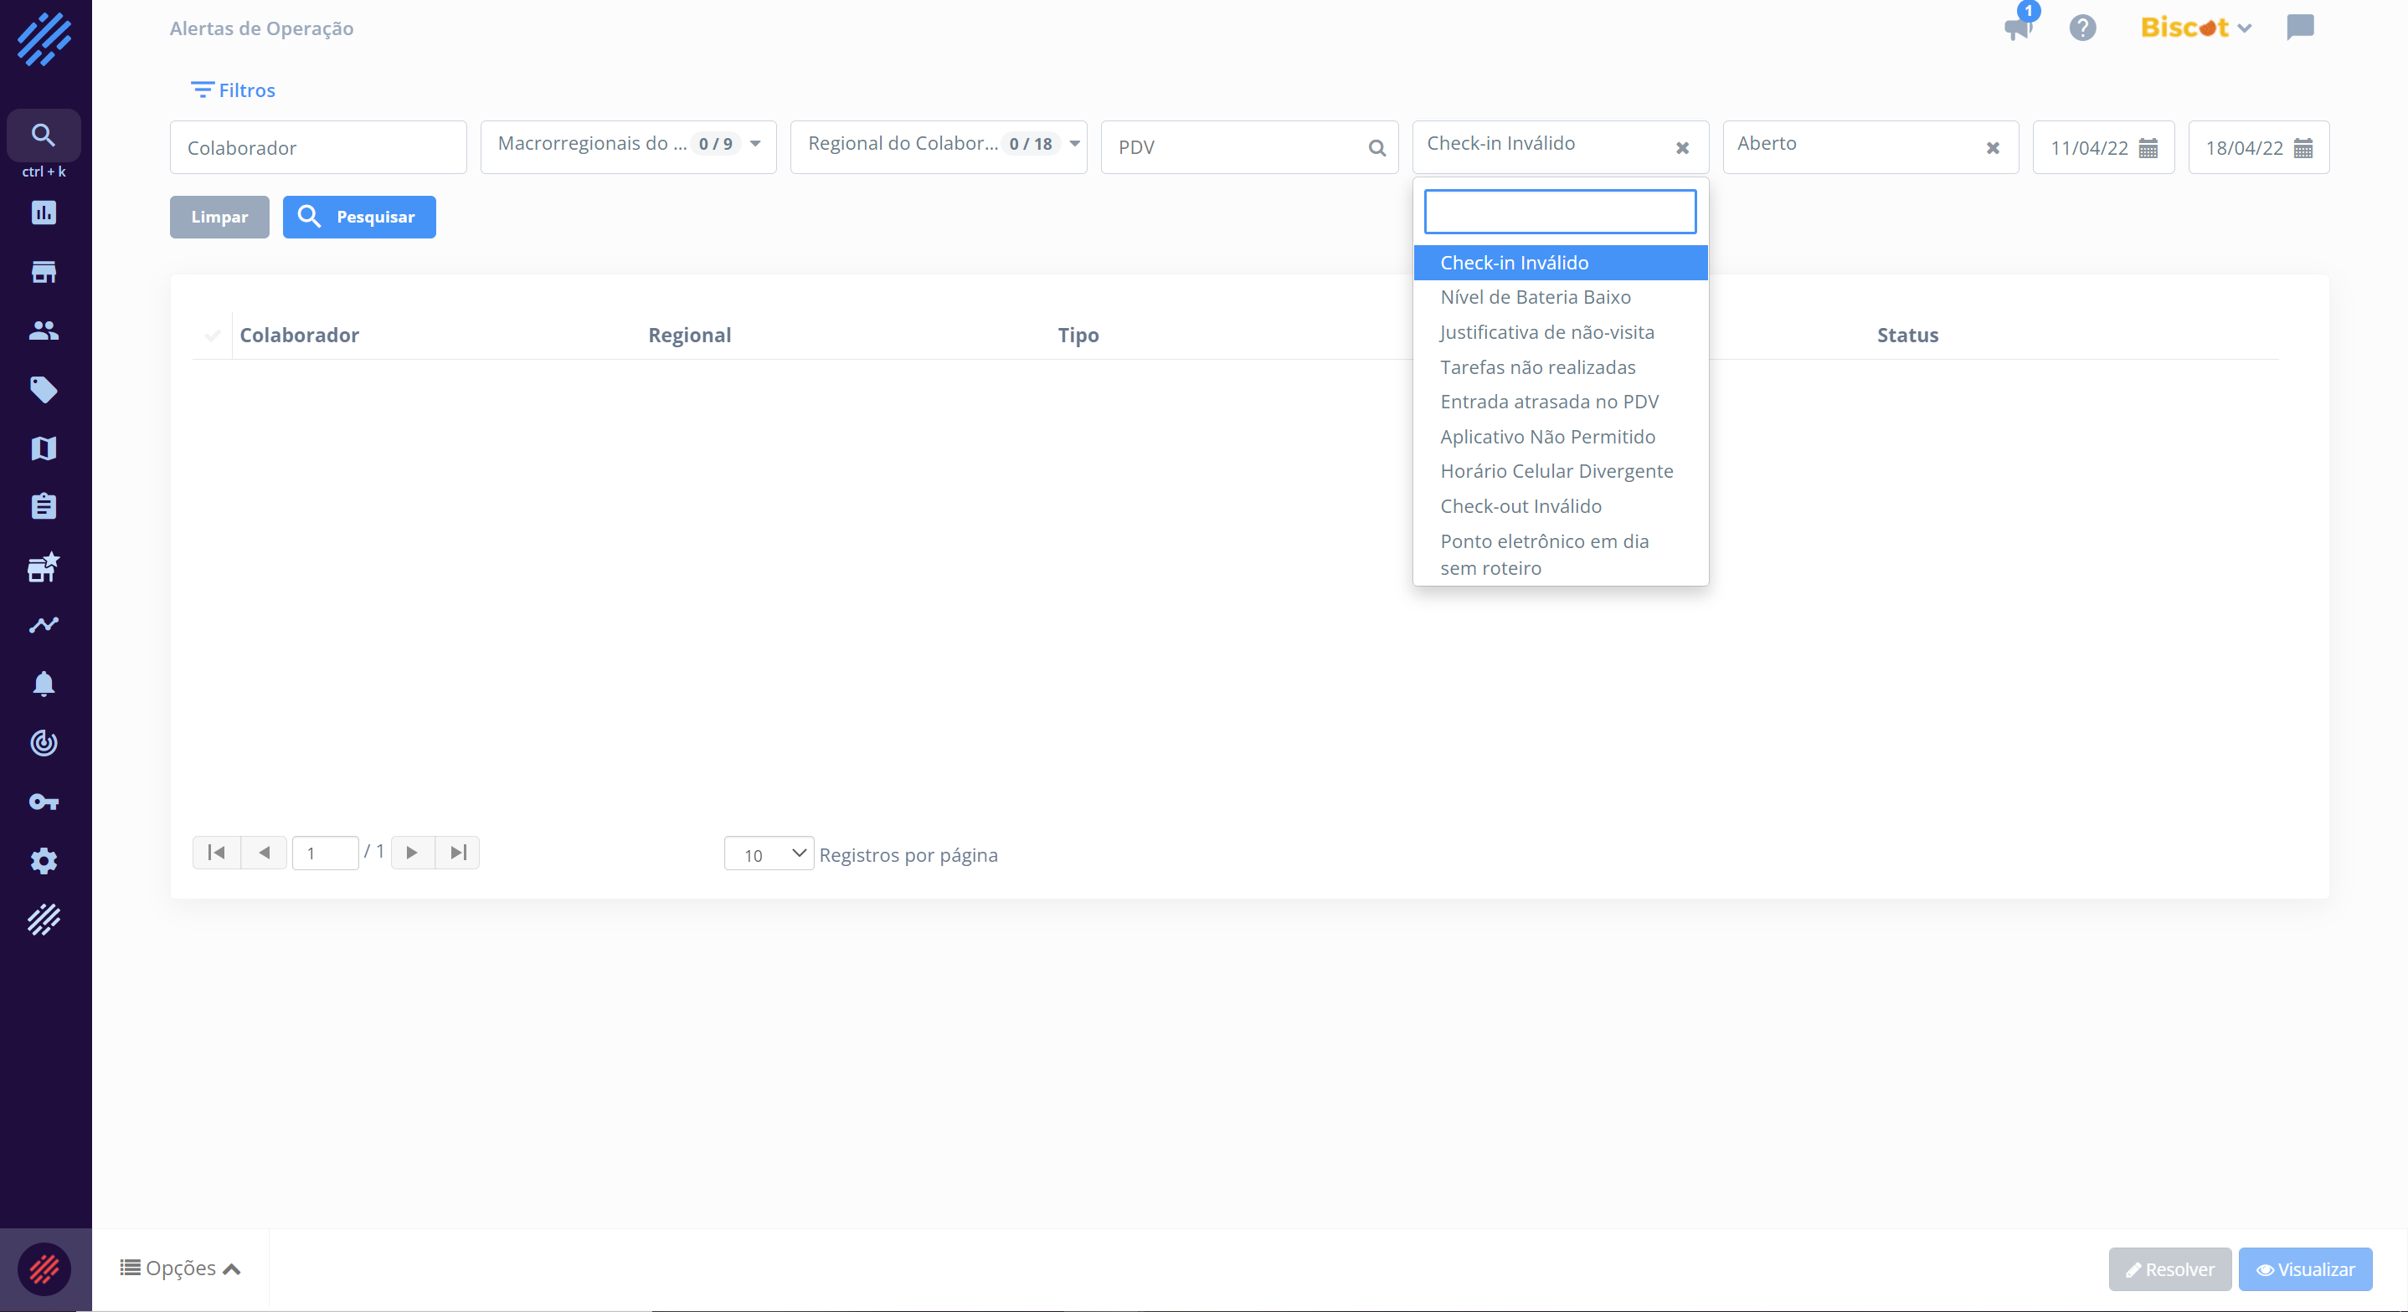Select Nível de Bateria Baixo option

1560,297
